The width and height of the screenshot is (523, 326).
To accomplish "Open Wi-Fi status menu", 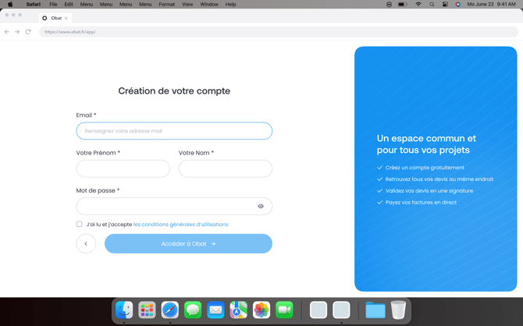I will coord(418,5).
